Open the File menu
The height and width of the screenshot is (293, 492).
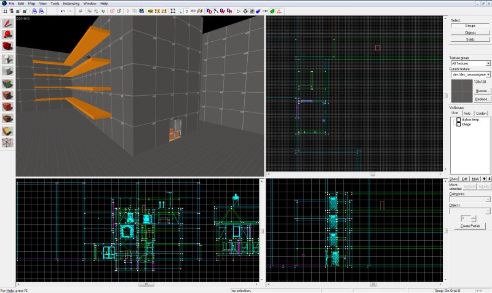click(11, 4)
